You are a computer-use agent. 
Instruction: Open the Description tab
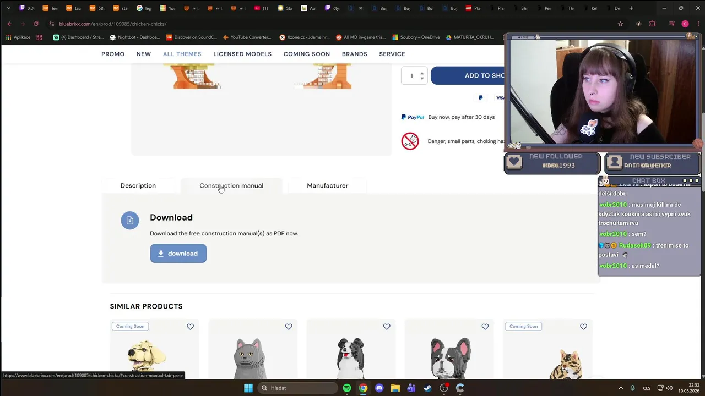pyautogui.click(x=138, y=185)
